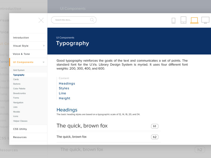Open the CSS Utility section
This screenshot has width=211, height=158.
(28, 129)
